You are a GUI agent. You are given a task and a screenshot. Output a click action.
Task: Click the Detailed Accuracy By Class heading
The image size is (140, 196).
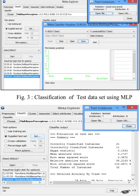point(78,174)
